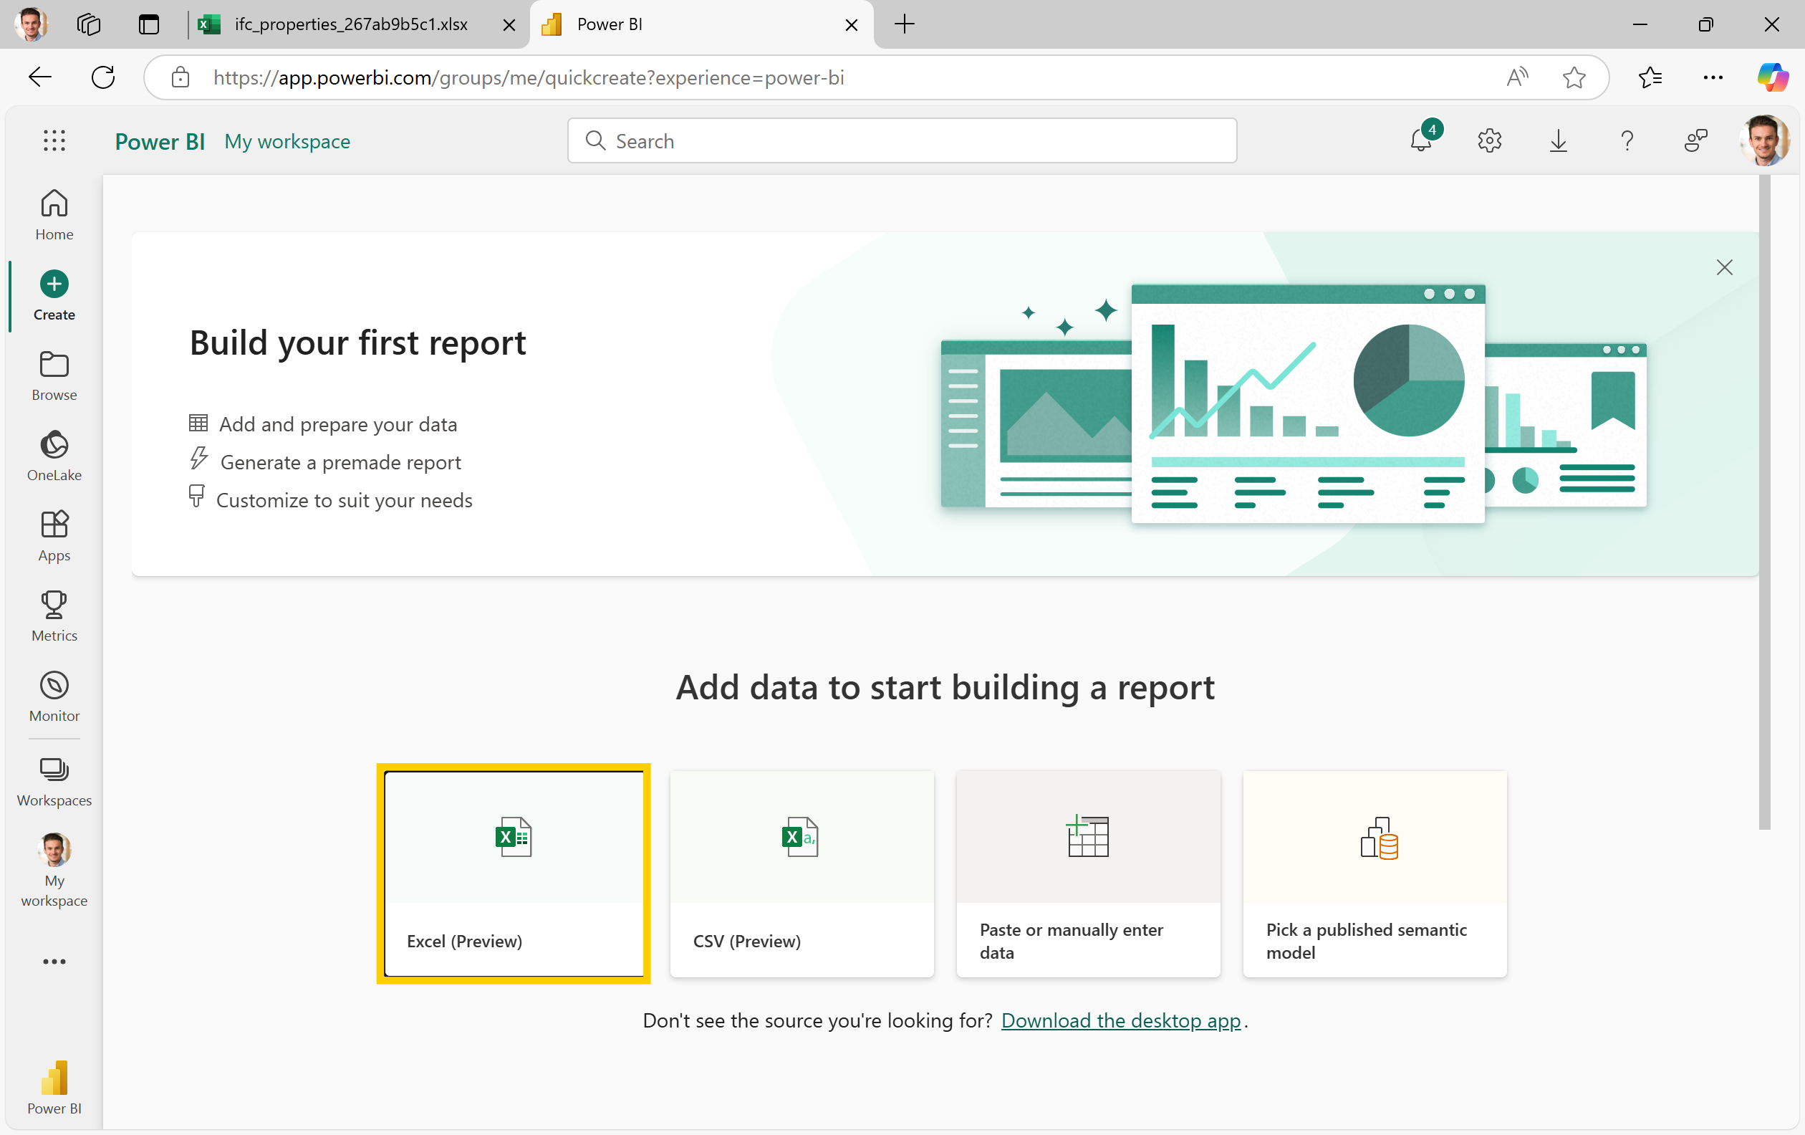Open Apps in the sidebar
The height and width of the screenshot is (1135, 1805).
click(x=54, y=536)
